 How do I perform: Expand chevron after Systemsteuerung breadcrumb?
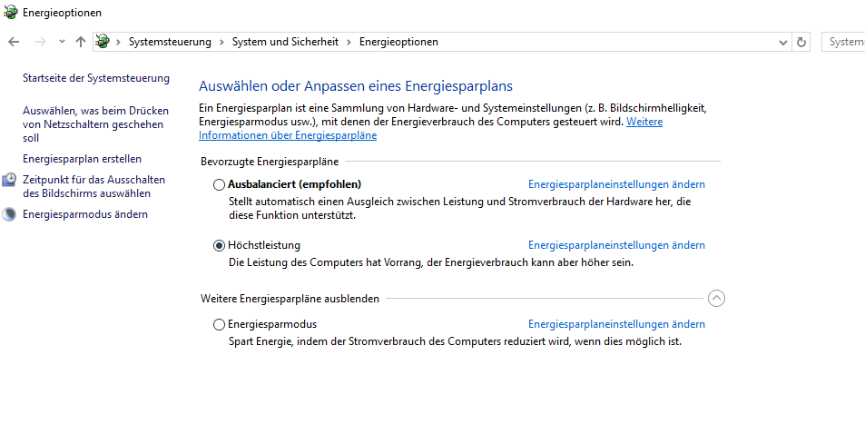click(221, 42)
